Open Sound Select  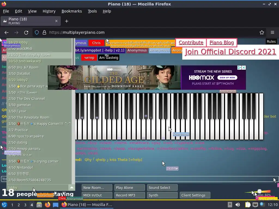click(162, 188)
